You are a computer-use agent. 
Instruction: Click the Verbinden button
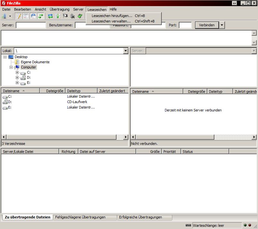pyautogui.click(x=207, y=25)
